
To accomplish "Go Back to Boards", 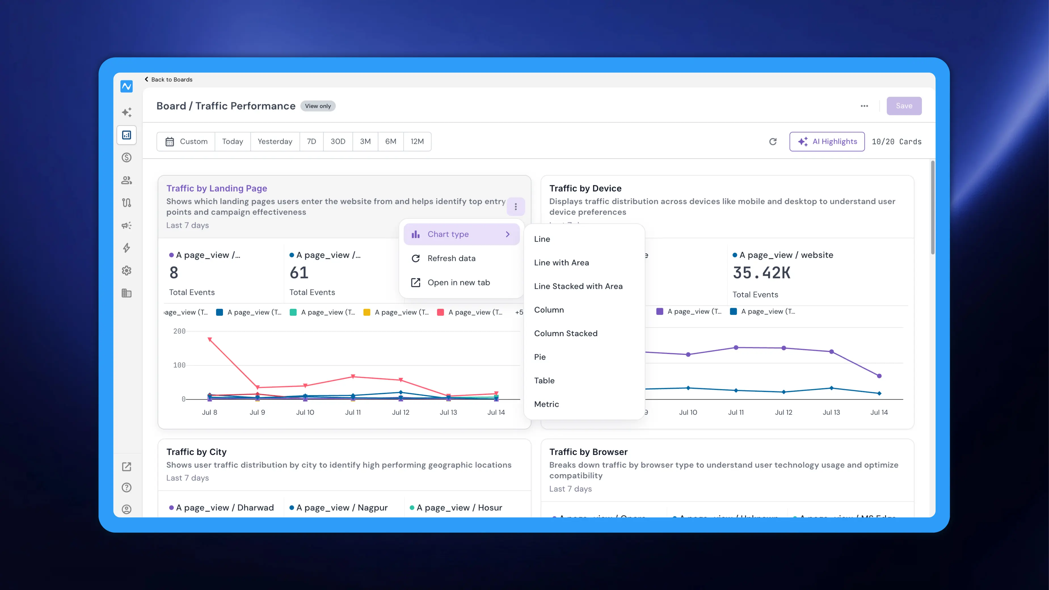I will [x=168, y=79].
